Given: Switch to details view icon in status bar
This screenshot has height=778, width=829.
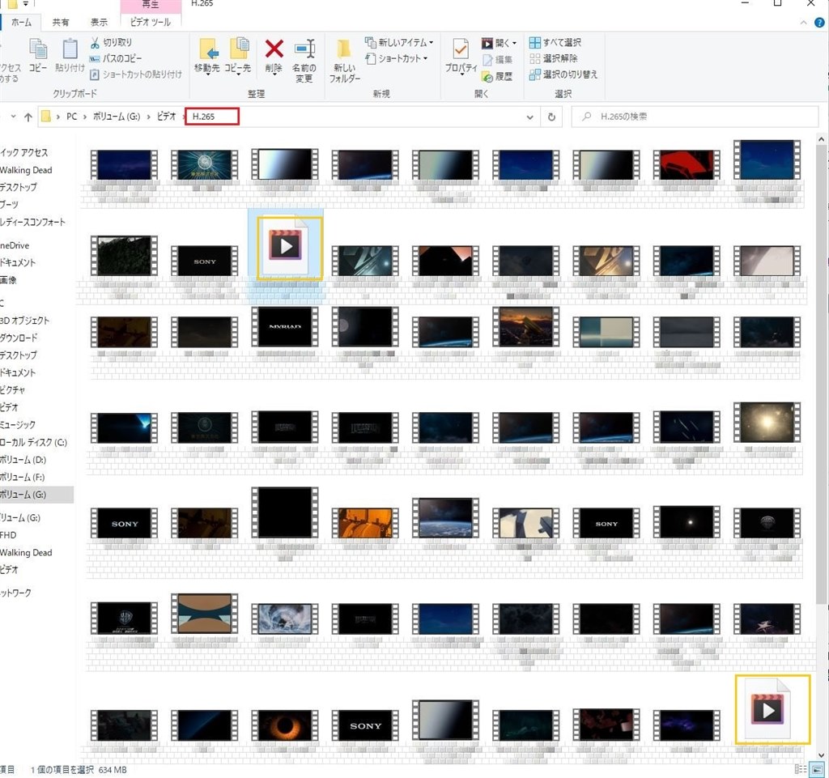Looking at the screenshot, I should click(x=801, y=770).
